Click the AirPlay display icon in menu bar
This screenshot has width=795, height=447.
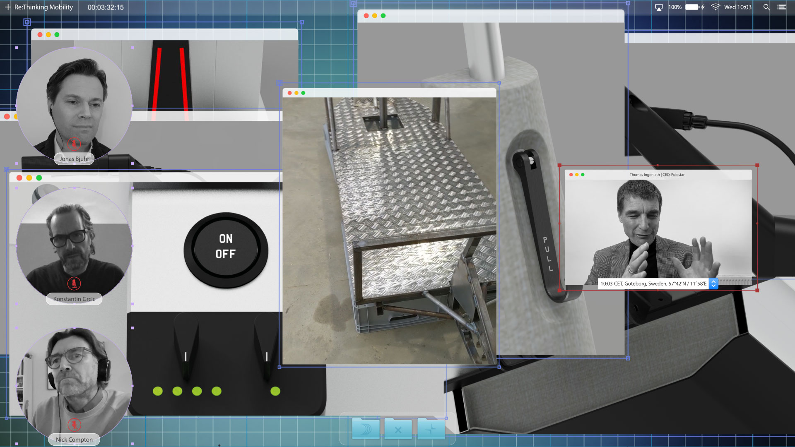tap(659, 7)
